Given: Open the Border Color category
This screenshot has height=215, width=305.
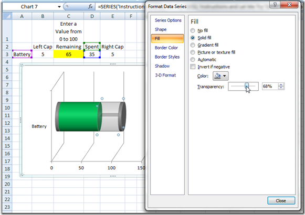Looking at the screenshot, I should point(166,48).
